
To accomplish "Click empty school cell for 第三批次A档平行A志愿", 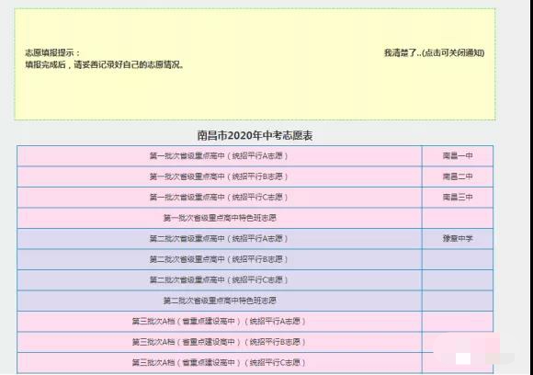I will [x=458, y=322].
